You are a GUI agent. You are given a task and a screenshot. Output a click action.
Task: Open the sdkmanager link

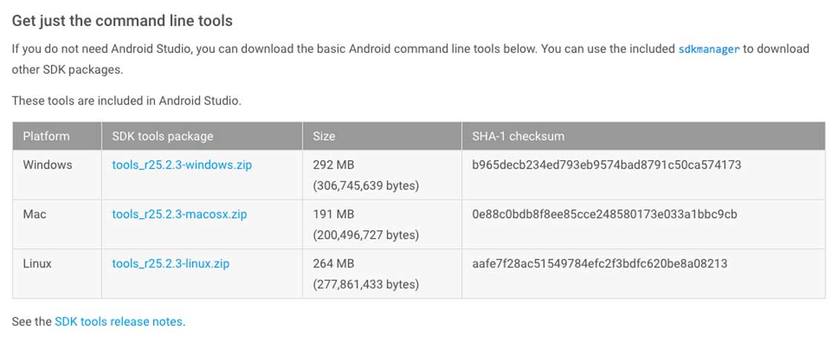click(x=709, y=49)
